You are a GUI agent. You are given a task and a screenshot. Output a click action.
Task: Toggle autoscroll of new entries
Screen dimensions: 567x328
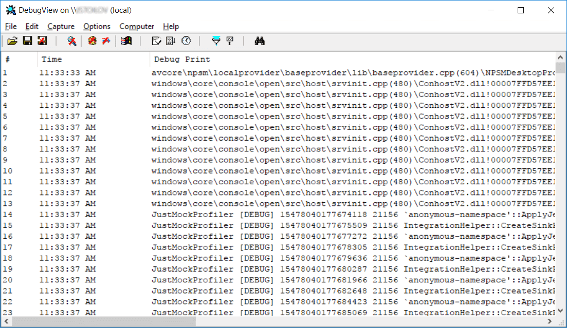[171, 41]
